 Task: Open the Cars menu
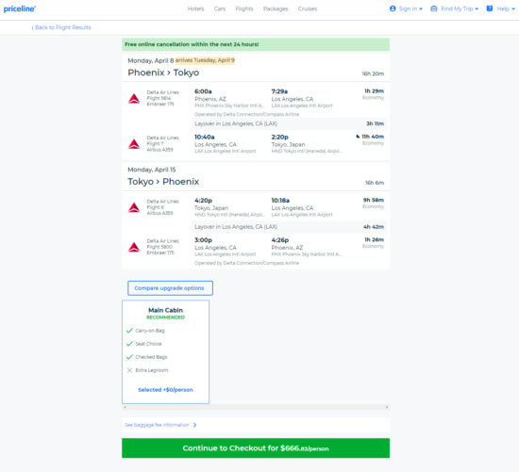point(220,8)
